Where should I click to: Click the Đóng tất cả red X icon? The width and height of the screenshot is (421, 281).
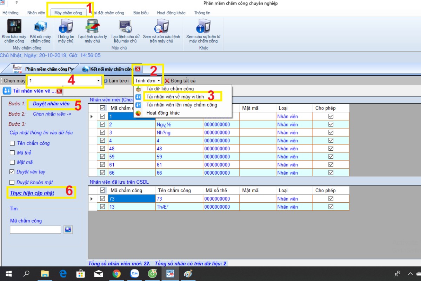click(167, 81)
